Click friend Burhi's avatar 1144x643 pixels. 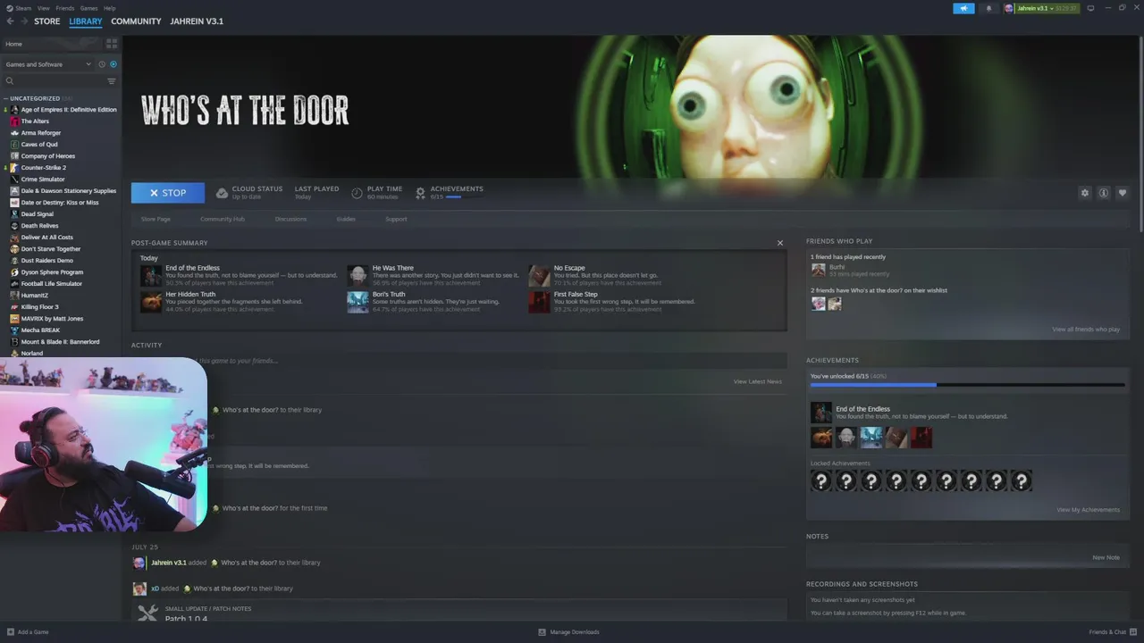[818, 270]
